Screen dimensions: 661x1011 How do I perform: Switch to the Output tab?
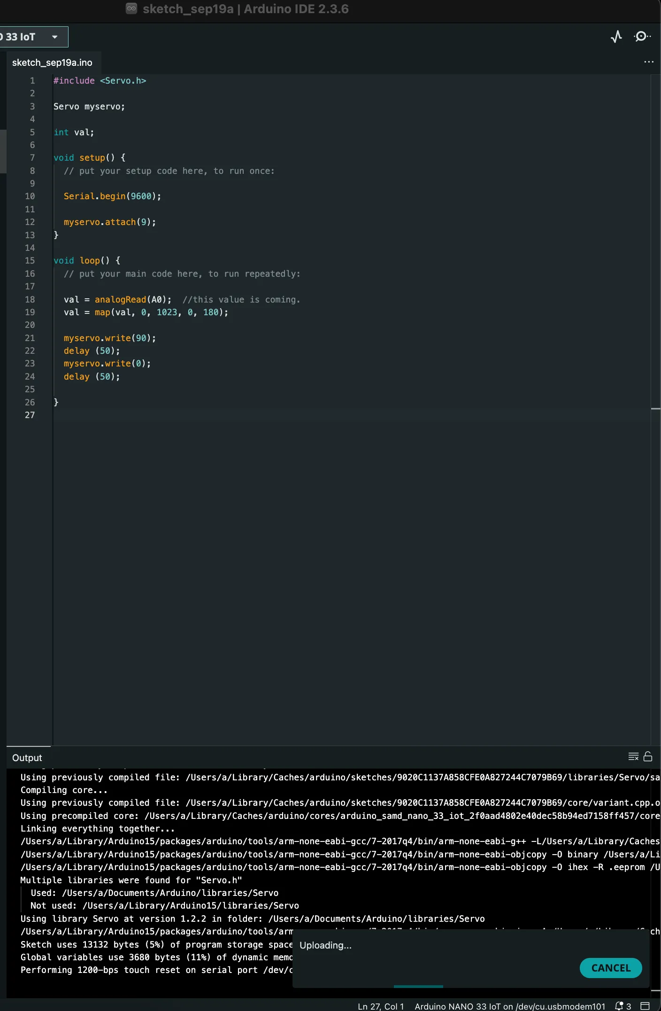click(27, 758)
